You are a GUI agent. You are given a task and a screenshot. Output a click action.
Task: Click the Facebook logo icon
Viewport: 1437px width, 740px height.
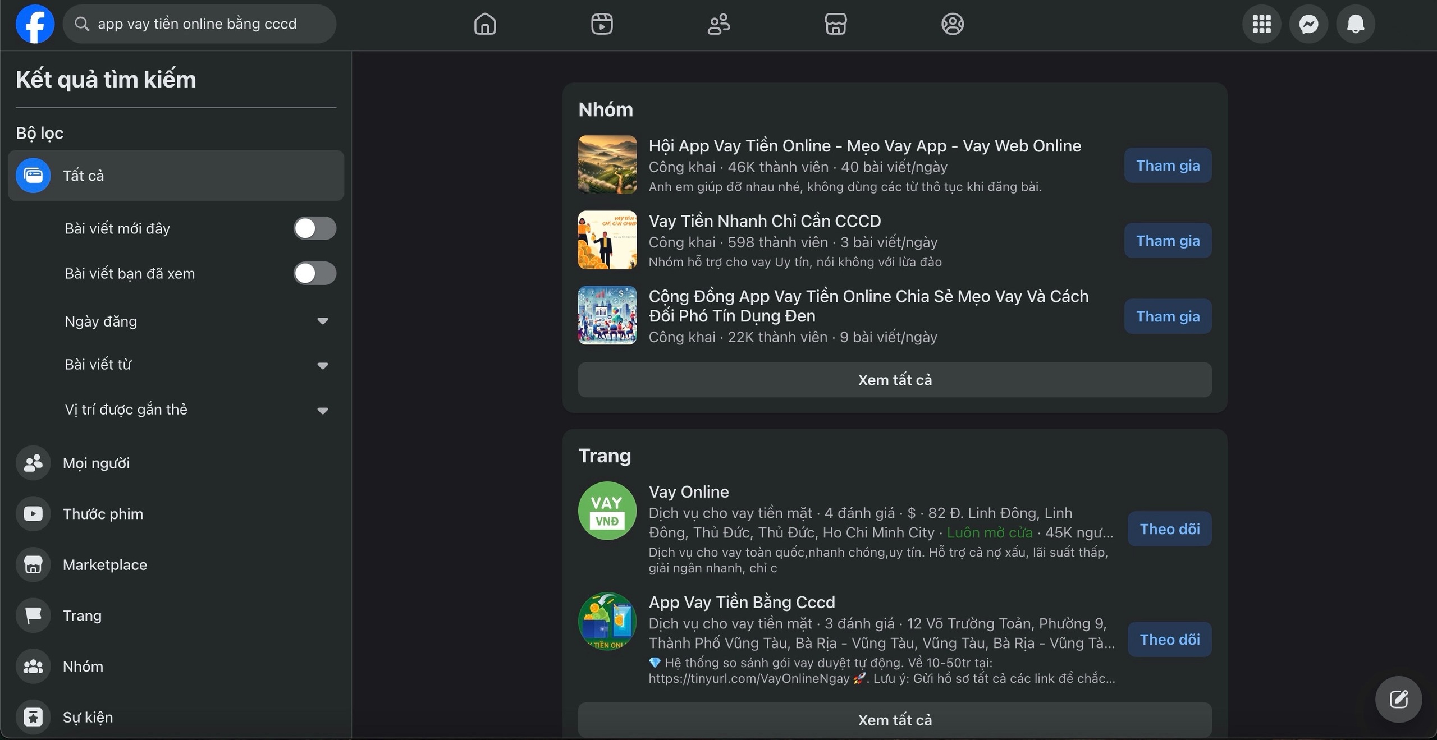tap(35, 24)
